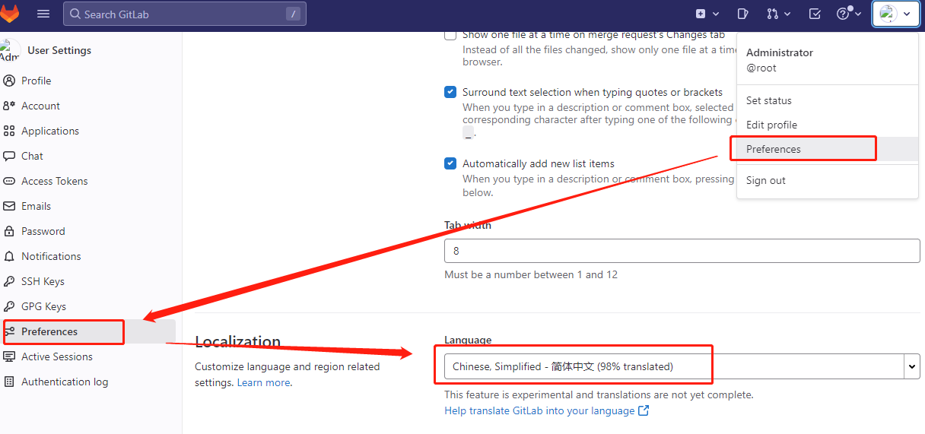Click the Applications grid icon

pos(9,131)
